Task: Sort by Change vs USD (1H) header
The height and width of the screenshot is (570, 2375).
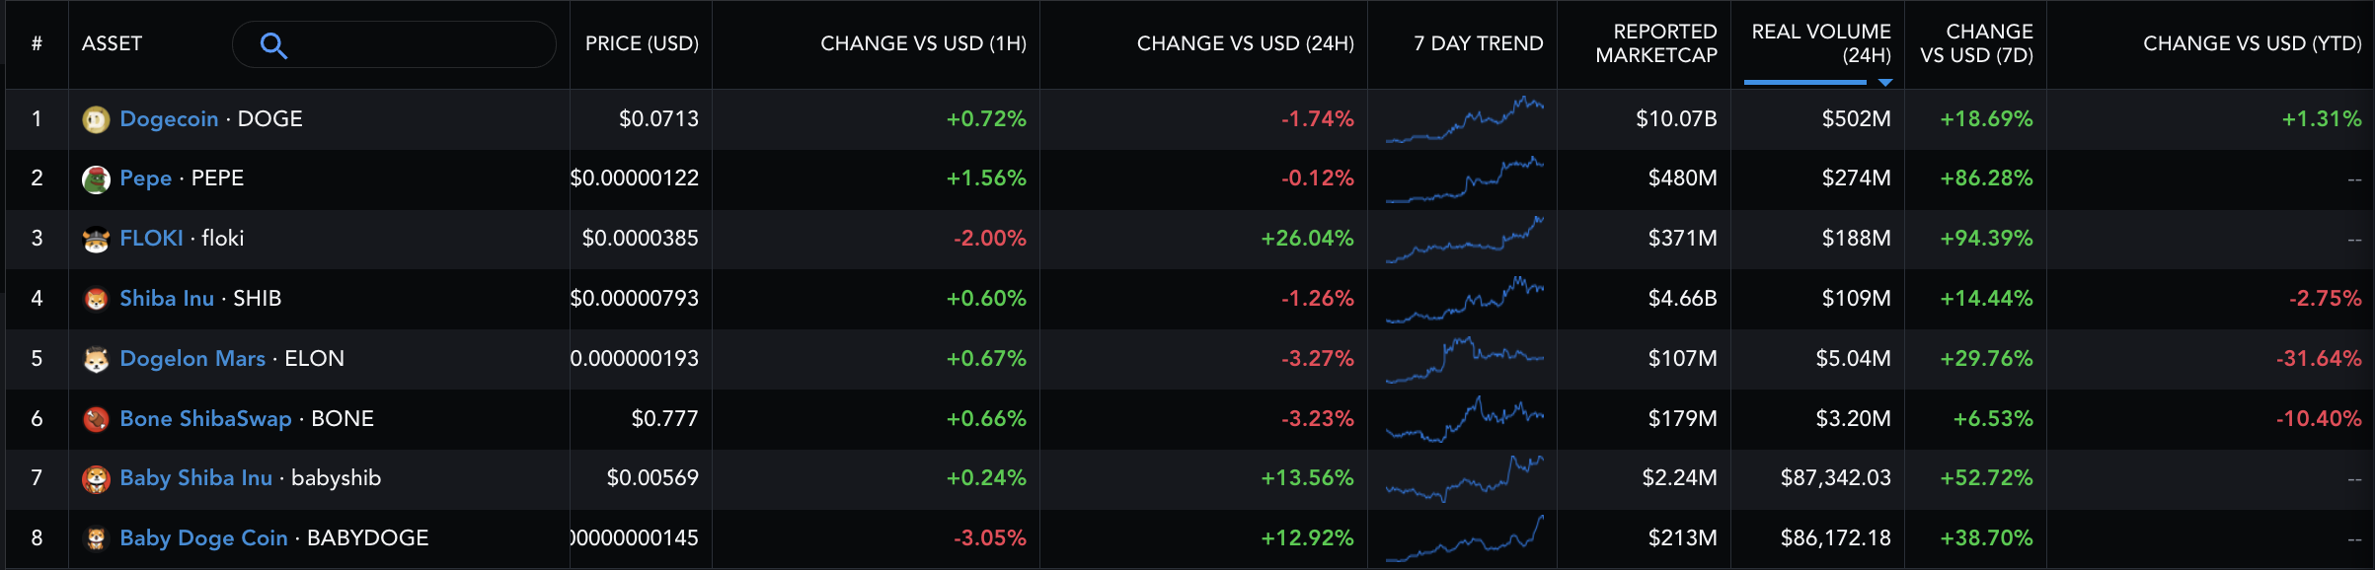Action: pyautogui.click(x=923, y=43)
